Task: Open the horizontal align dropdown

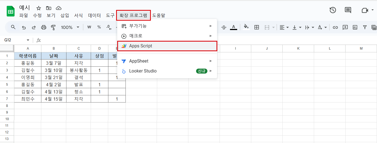Action: (284, 27)
